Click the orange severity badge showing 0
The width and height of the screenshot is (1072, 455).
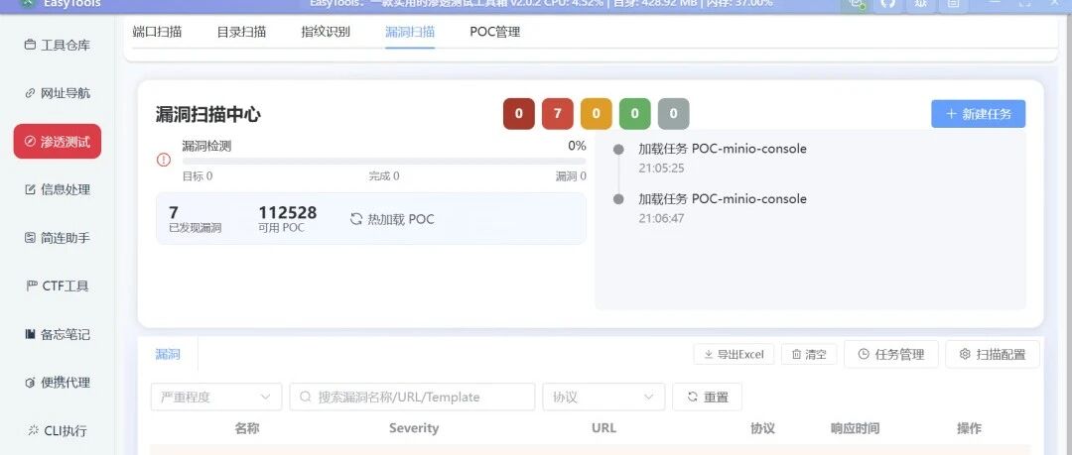click(x=597, y=114)
